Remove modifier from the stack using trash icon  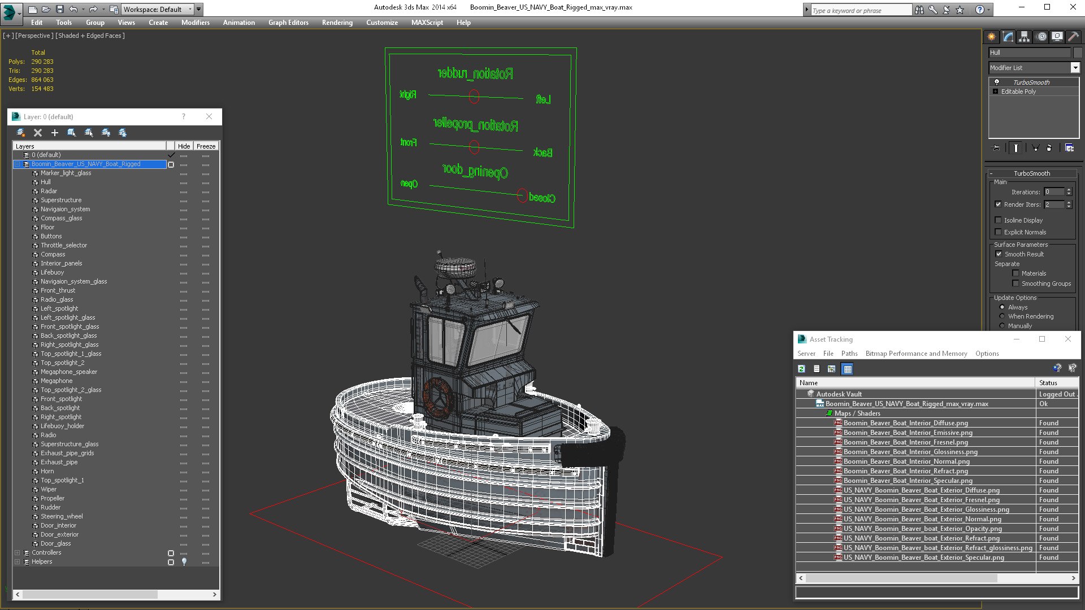(x=1049, y=148)
